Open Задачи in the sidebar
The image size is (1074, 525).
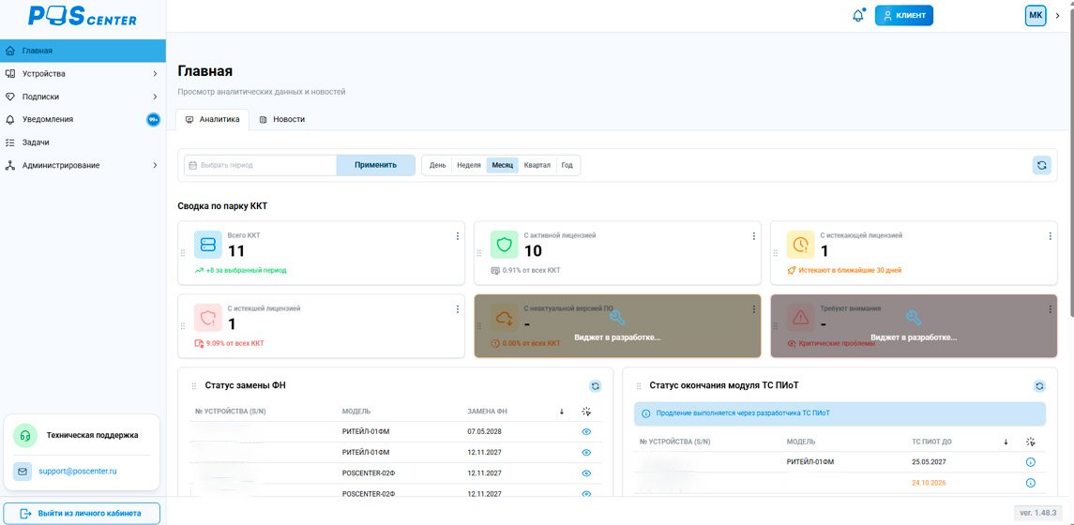coord(83,142)
